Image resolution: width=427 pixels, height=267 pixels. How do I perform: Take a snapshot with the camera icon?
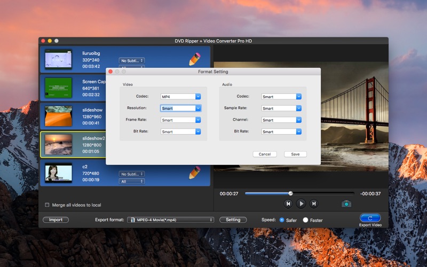346,203
